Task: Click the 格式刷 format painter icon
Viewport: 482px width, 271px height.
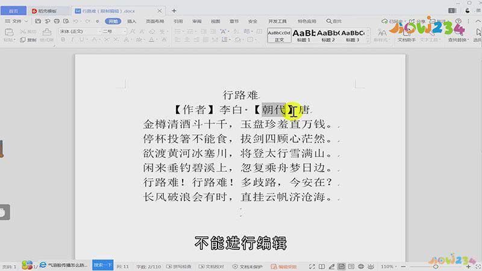Action: [x=47, y=32]
